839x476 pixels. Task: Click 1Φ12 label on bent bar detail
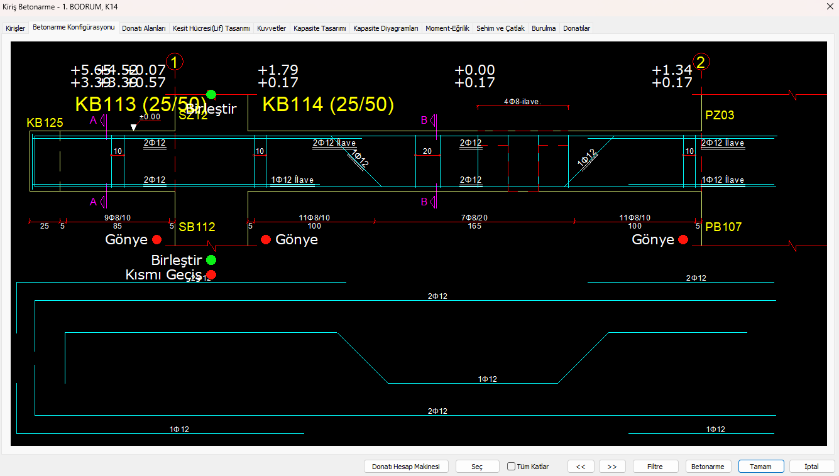(x=487, y=379)
